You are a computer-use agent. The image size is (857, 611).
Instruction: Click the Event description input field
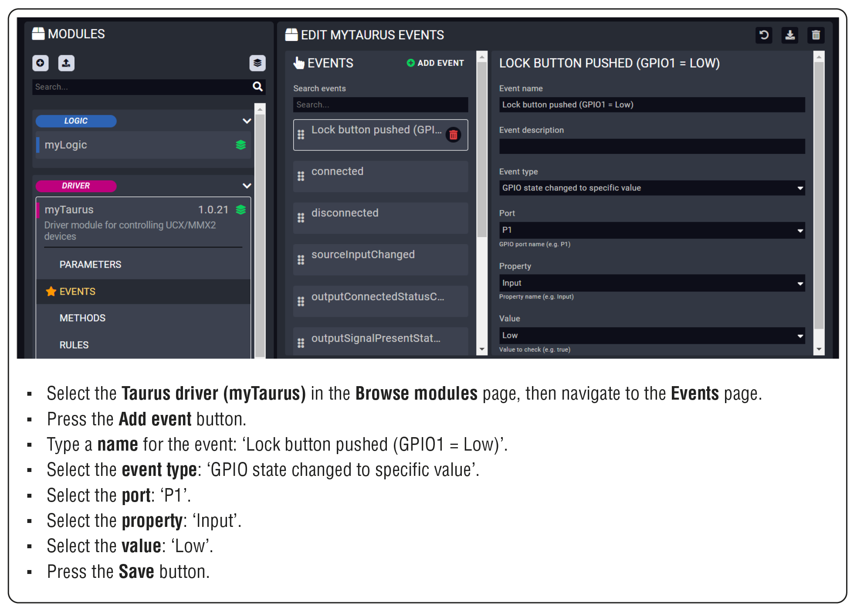pyautogui.click(x=651, y=146)
